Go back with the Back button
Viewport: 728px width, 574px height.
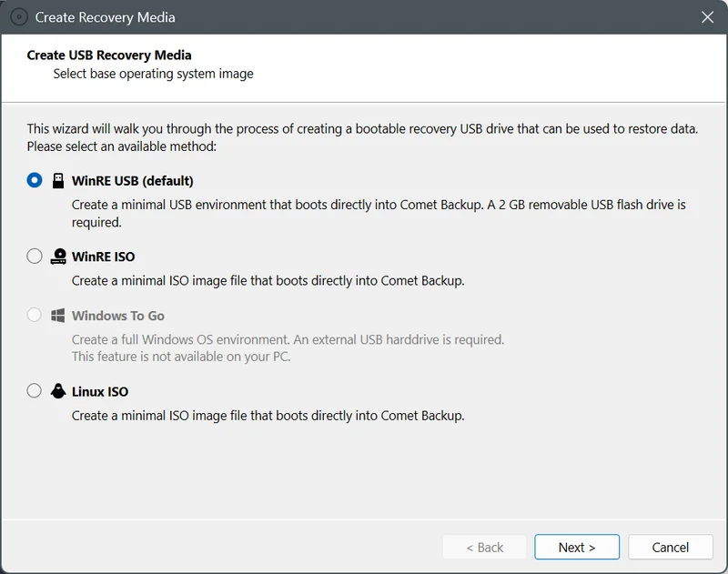point(484,547)
